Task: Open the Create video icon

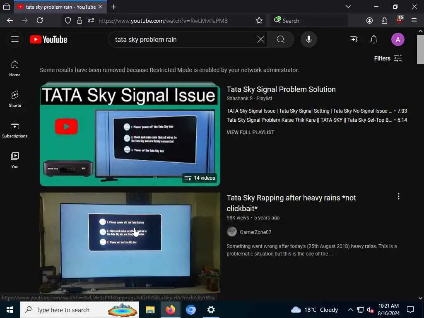Action: [354, 39]
